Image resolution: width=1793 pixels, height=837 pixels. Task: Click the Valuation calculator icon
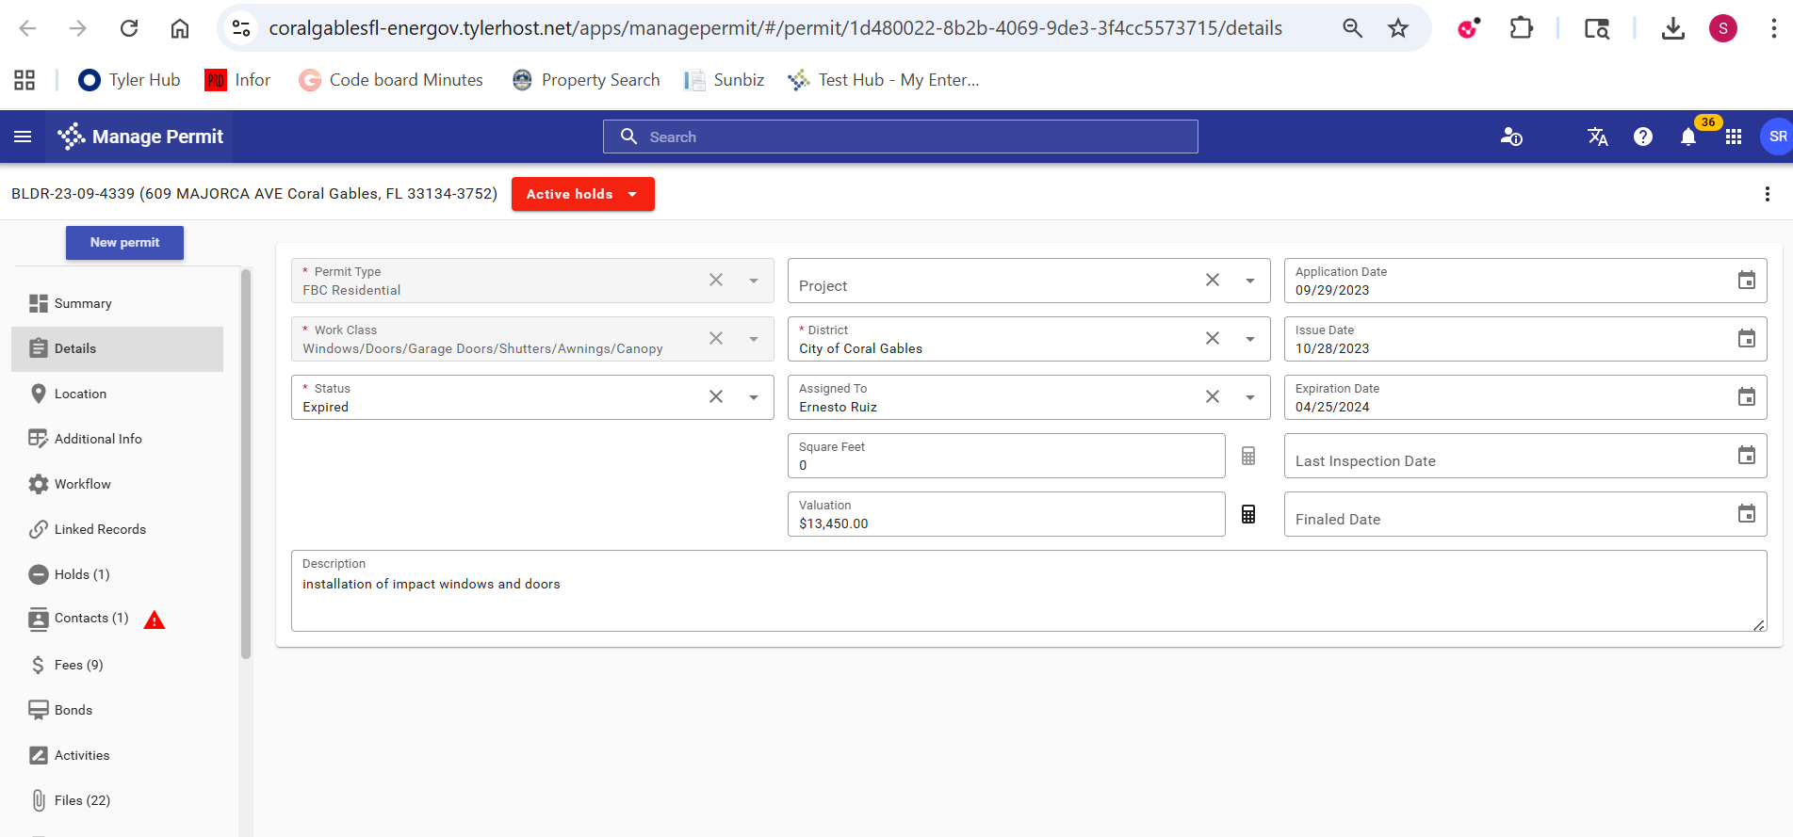click(1247, 514)
